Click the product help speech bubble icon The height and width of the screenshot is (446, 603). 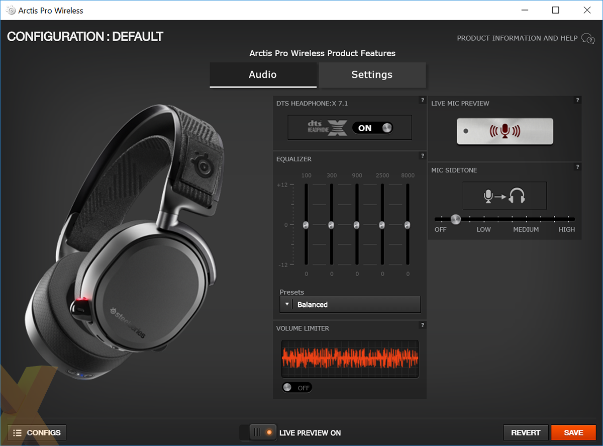(x=588, y=39)
